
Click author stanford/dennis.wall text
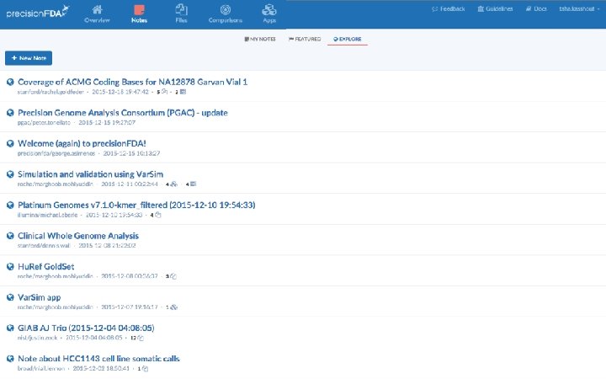coord(44,246)
